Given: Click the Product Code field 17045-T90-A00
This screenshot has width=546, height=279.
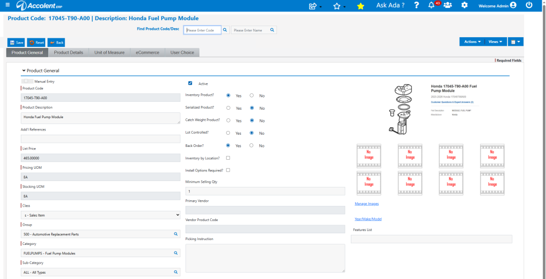Looking at the screenshot, I should (x=101, y=98).
